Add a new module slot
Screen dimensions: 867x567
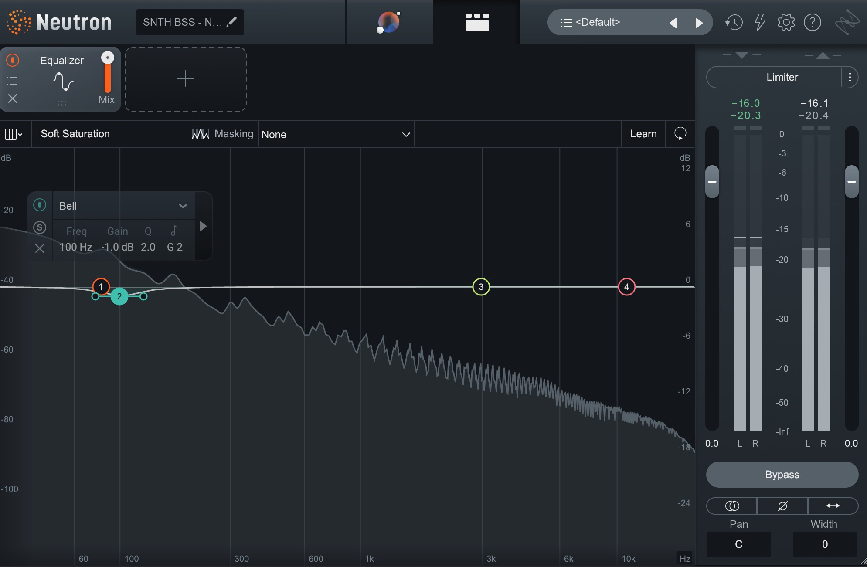(x=185, y=79)
